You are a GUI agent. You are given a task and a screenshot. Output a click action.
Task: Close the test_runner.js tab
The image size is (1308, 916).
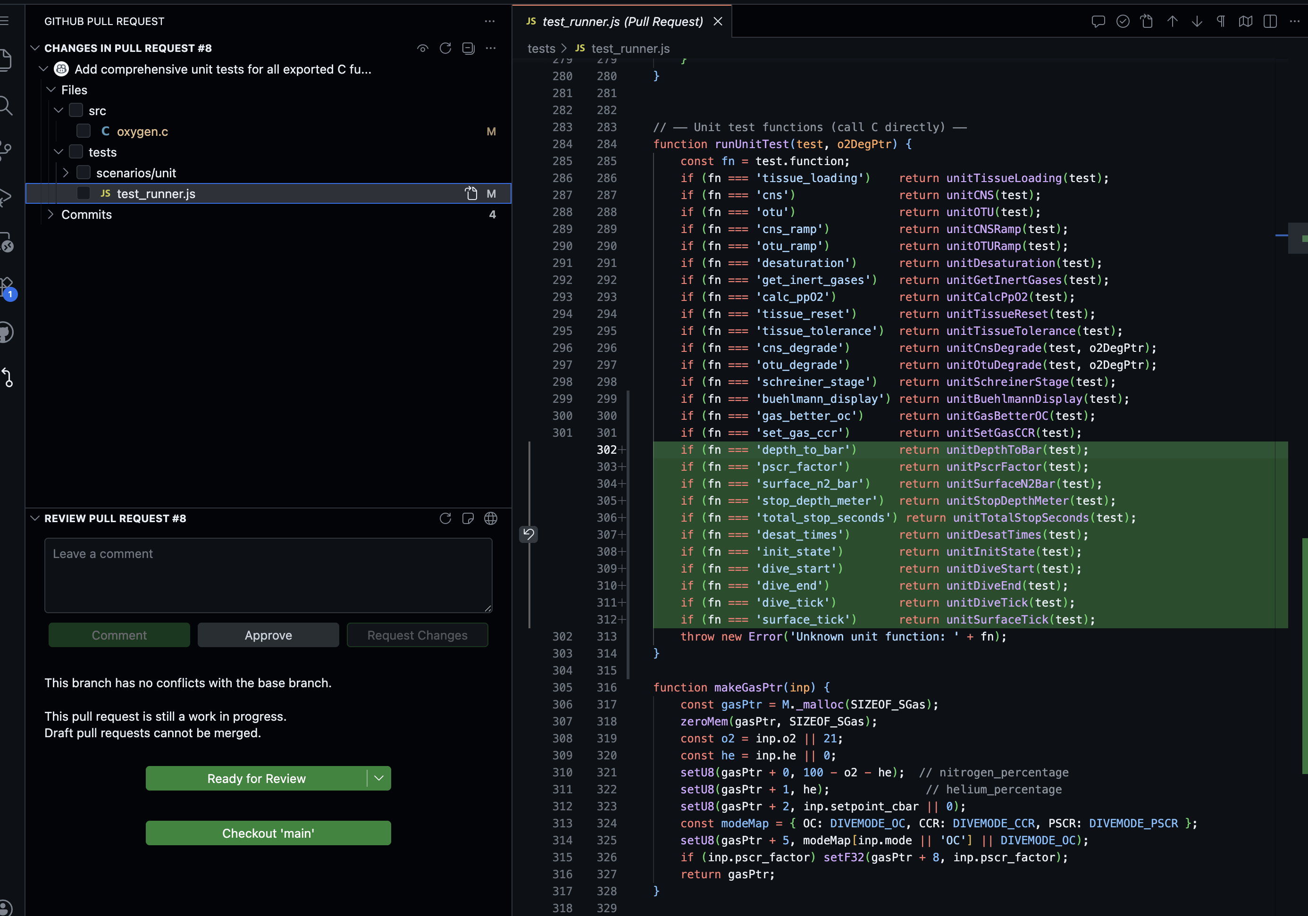tap(718, 22)
